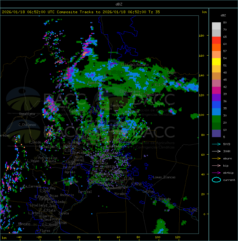Pick the light blue 30–35 dBZ swatch
Image resolution: width=238 pixels, height=241 pixels.
(x=216, y=112)
